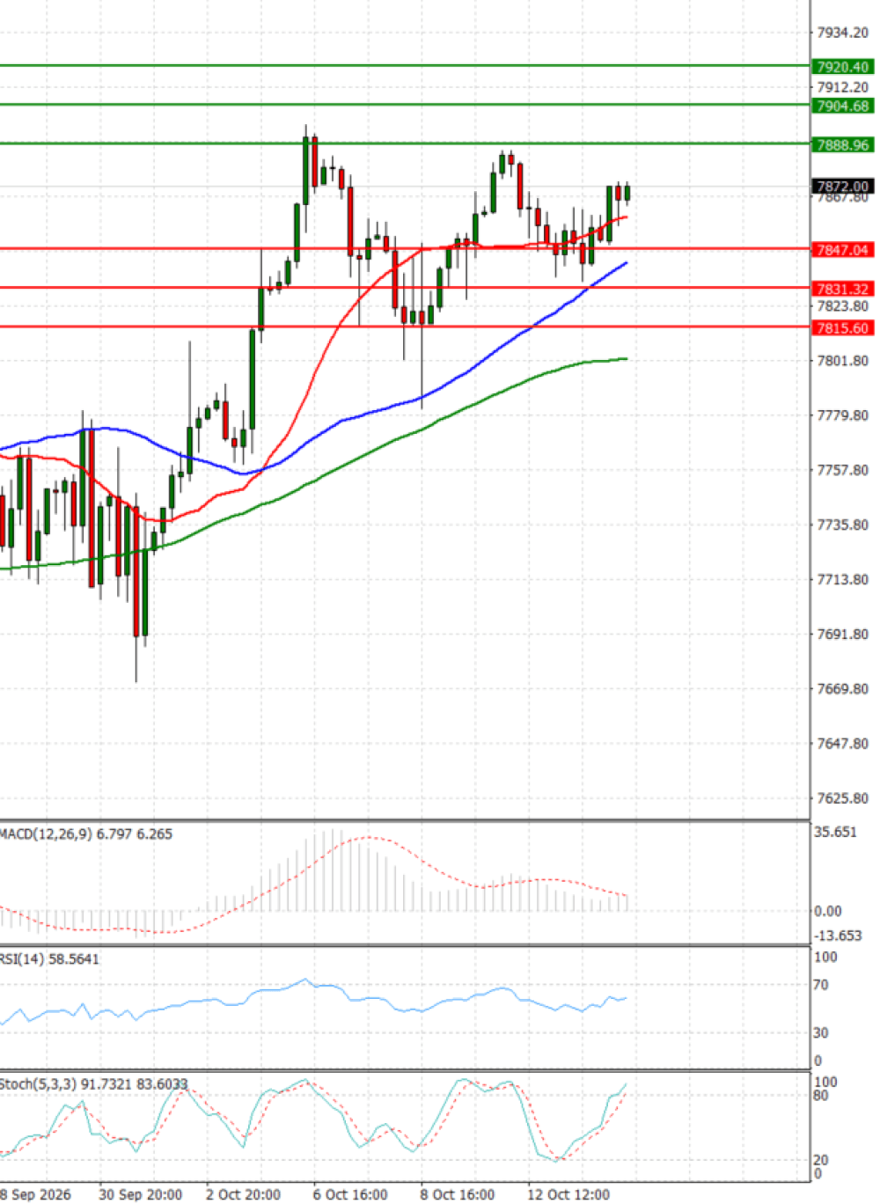
Task: Click the 7920.40 green price label
Action: pyautogui.click(x=843, y=67)
